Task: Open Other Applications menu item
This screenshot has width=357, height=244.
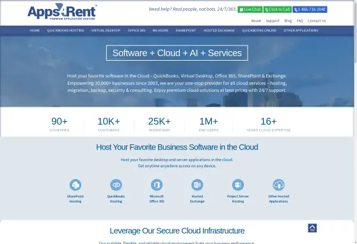Action: click(301, 31)
